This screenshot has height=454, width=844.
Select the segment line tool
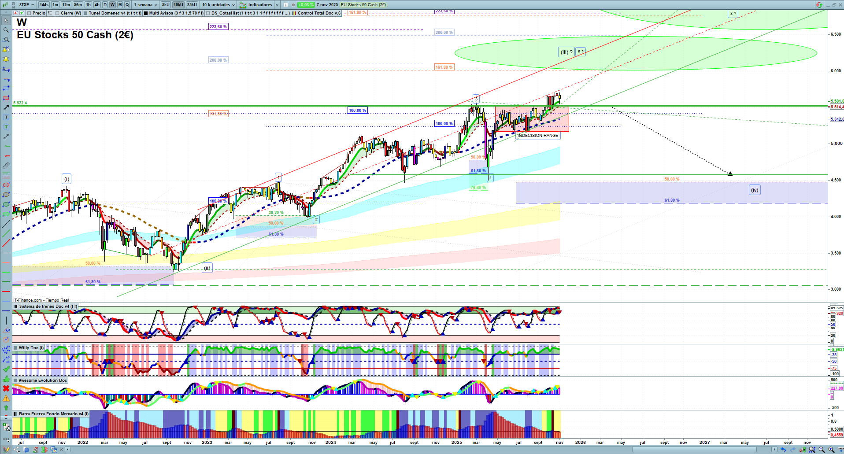click(x=6, y=137)
